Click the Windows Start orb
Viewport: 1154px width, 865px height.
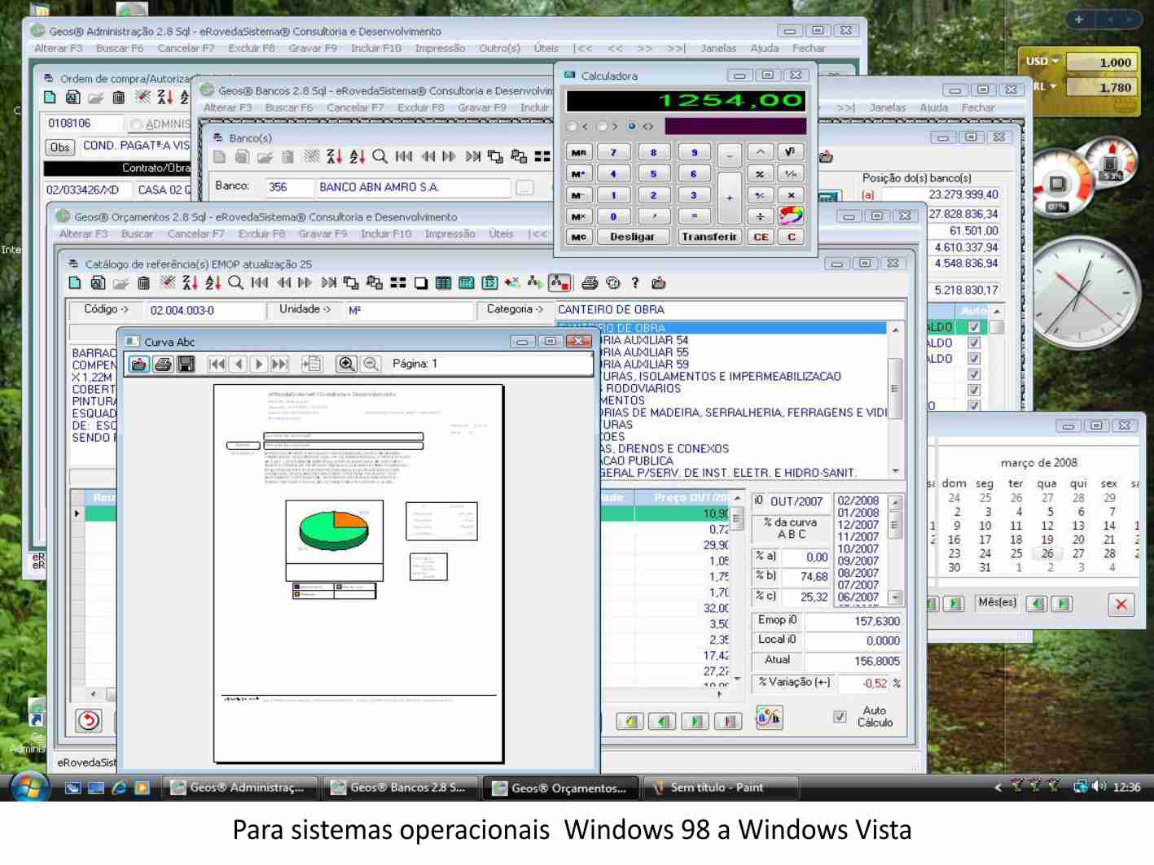(x=30, y=787)
